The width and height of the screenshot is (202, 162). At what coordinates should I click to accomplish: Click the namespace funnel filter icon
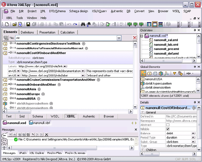(180, 73)
